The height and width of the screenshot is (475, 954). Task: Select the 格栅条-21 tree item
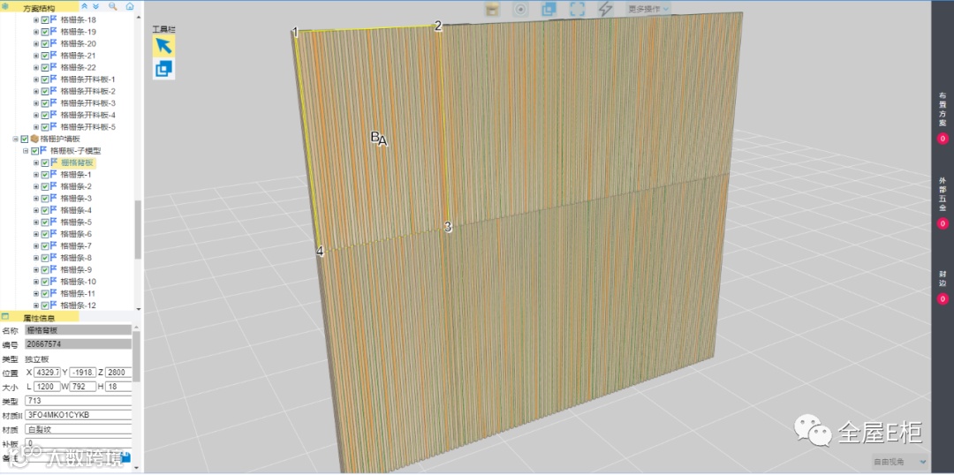pyautogui.click(x=79, y=56)
